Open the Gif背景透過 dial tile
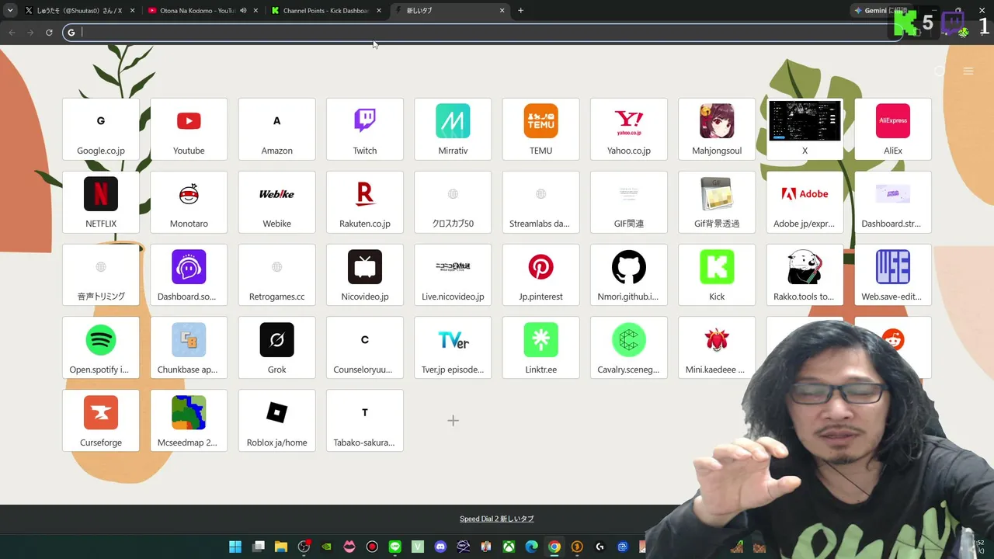 point(717,202)
